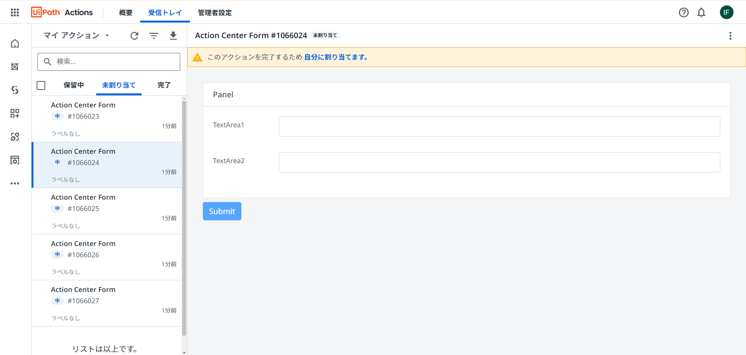This screenshot has height=355, width=746.
Task: Click inside the TextArea1 field
Action: [x=499, y=126]
